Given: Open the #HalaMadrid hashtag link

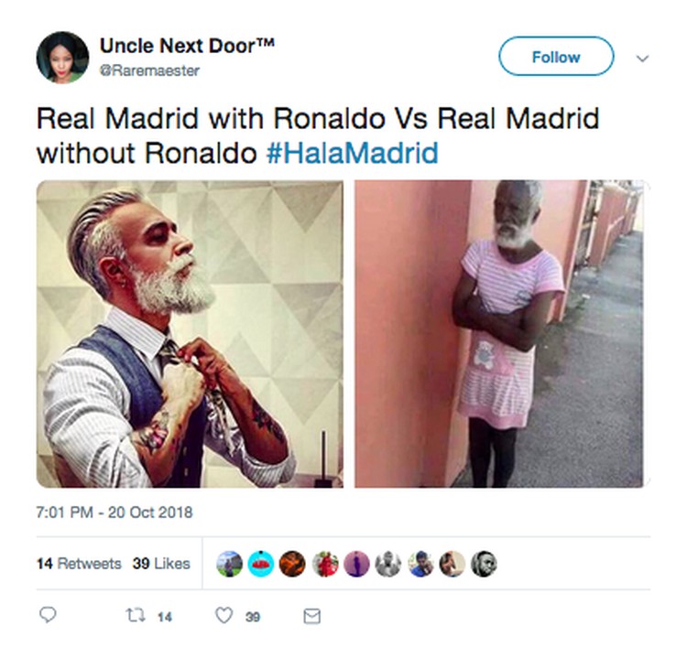Looking at the screenshot, I should (353, 153).
